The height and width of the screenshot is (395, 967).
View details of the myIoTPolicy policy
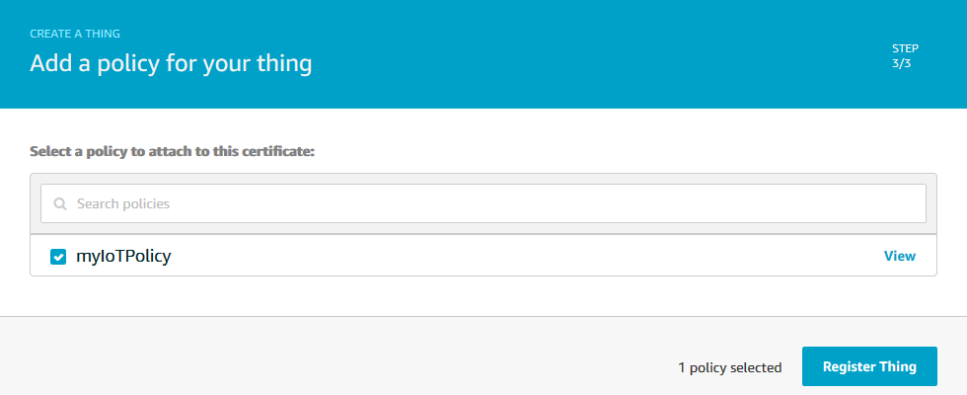(x=899, y=256)
